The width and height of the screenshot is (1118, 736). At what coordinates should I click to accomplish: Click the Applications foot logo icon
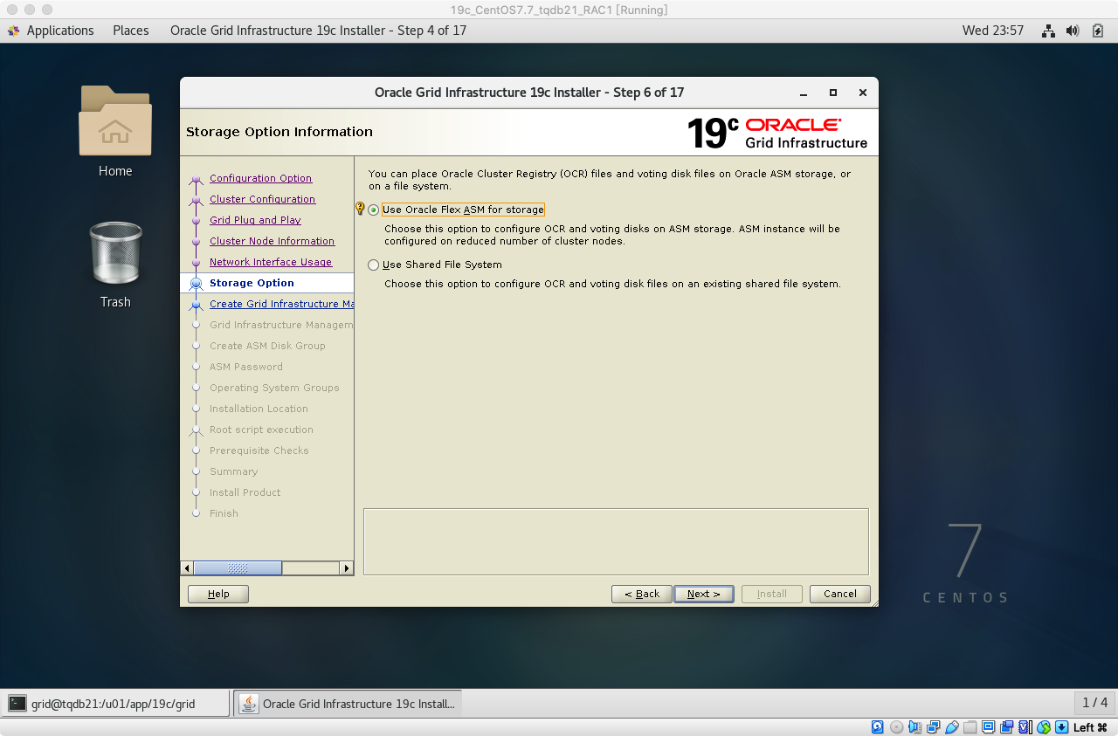13,31
